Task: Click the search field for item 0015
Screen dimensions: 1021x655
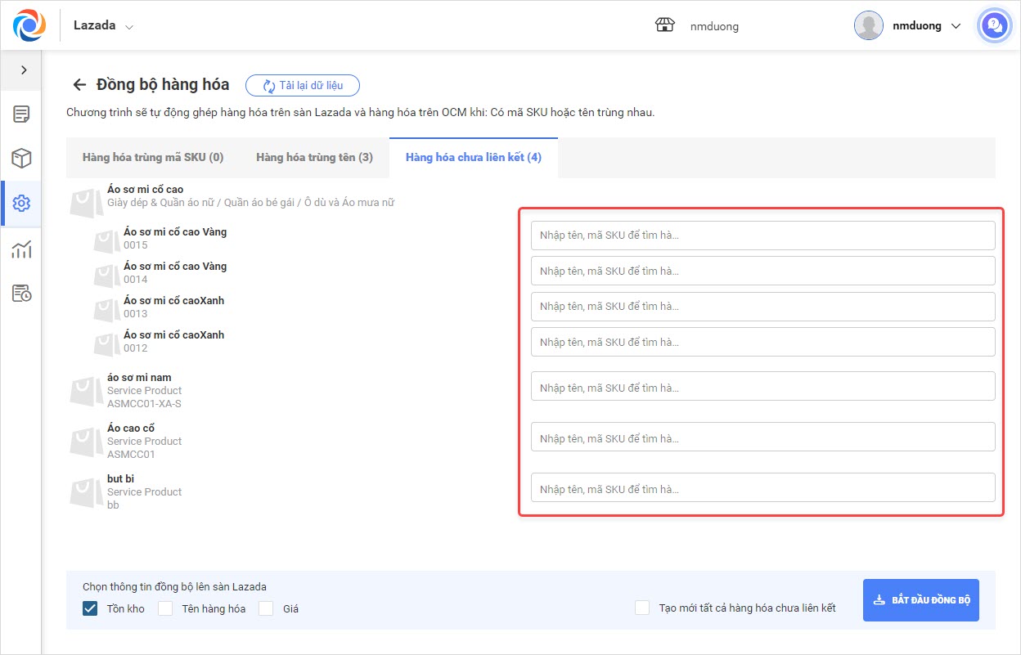Action: click(x=762, y=236)
